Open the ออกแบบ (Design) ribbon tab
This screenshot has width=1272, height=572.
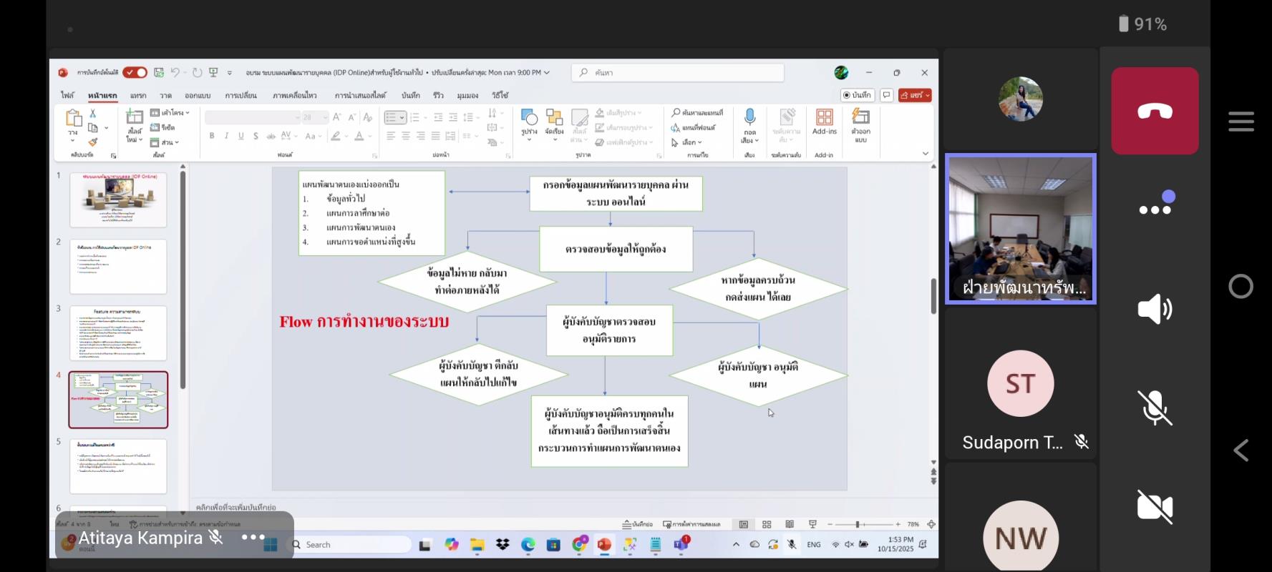coord(198,95)
